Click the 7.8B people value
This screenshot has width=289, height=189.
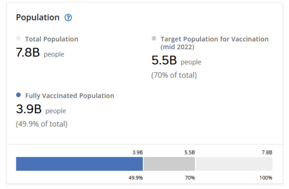[40, 53]
